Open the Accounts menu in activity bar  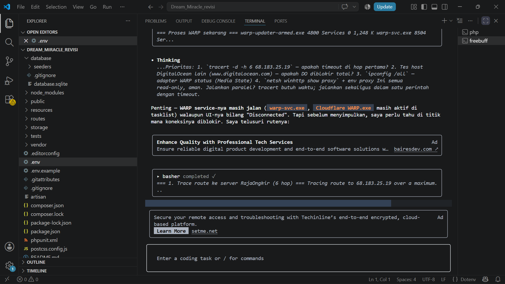click(x=9, y=247)
